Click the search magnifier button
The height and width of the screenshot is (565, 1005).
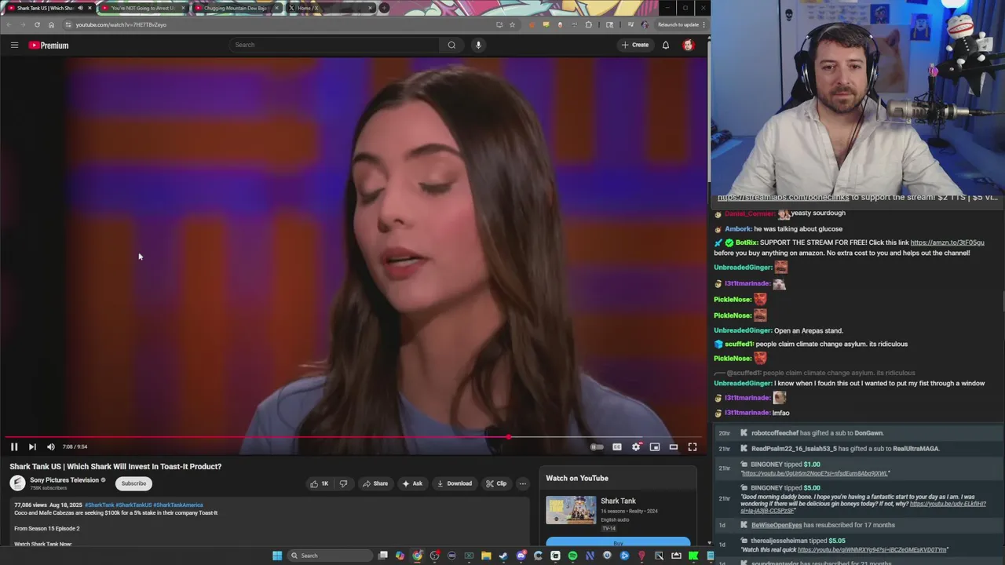point(451,45)
